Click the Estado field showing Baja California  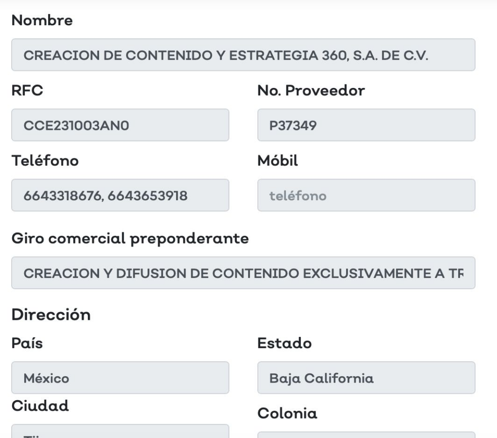pyautogui.click(x=366, y=378)
